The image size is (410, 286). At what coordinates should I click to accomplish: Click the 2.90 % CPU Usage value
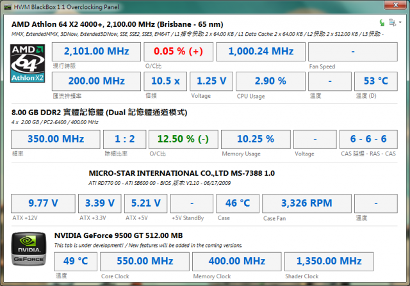(x=270, y=81)
